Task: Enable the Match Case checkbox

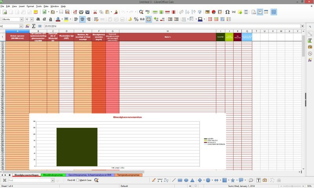Action: (78, 180)
